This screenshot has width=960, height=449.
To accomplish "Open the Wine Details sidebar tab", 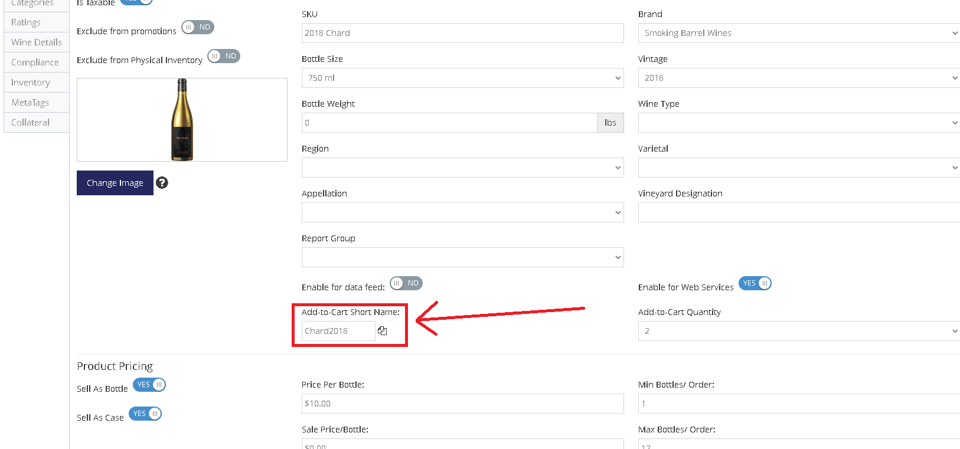I will pos(37,42).
